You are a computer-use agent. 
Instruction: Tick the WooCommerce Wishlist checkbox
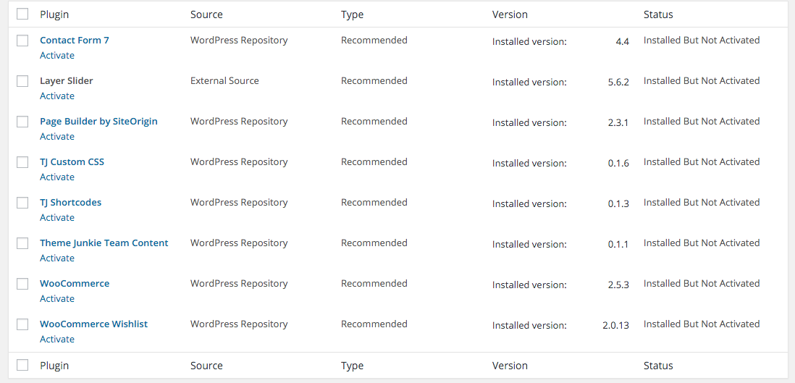pyautogui.click(x=22, y=324)
